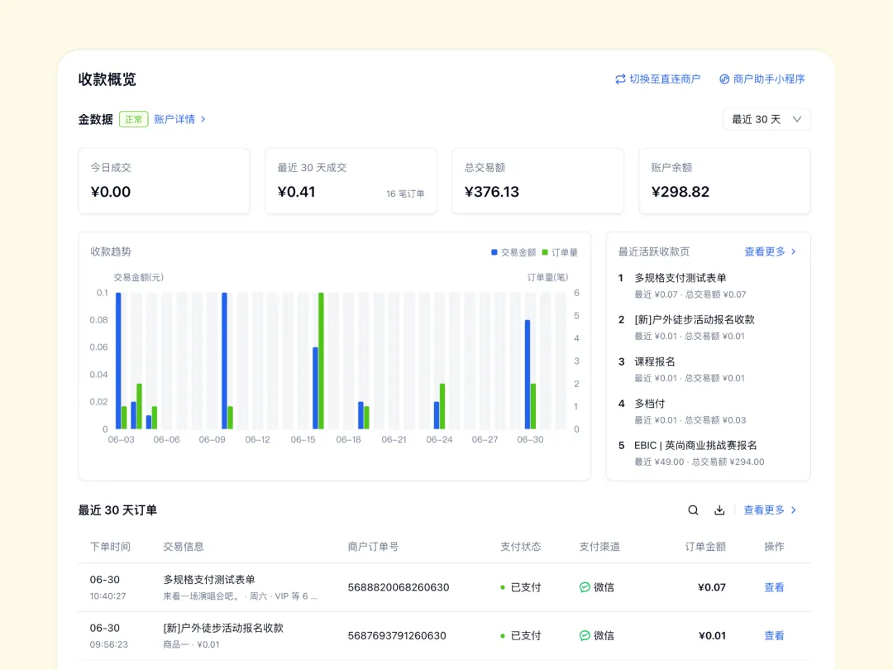The width and height of the screenshot is (893, 670).
Task: Open the order search magnifier icon
Action: tap(693, 510)
